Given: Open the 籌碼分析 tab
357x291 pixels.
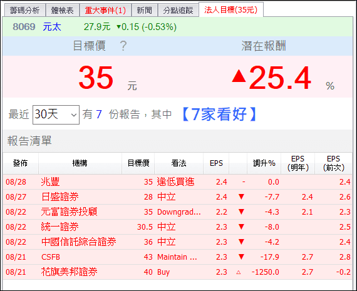Looking at the screenshot, I should click(x=24, y=11).
